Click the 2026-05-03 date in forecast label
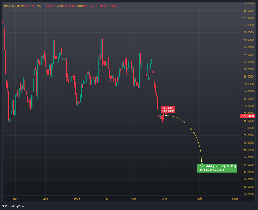 [219, 170]
